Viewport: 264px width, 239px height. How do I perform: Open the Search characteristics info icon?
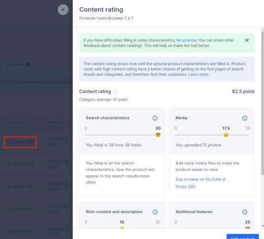tap(155, 118)
